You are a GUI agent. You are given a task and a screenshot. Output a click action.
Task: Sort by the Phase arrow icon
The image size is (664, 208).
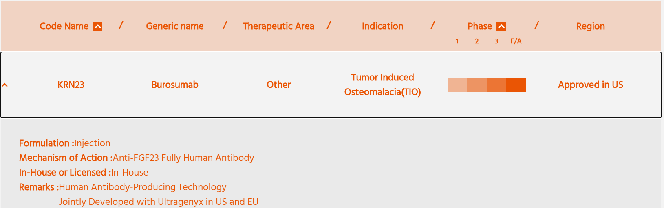pyautogui.click(x=501, y=26)
